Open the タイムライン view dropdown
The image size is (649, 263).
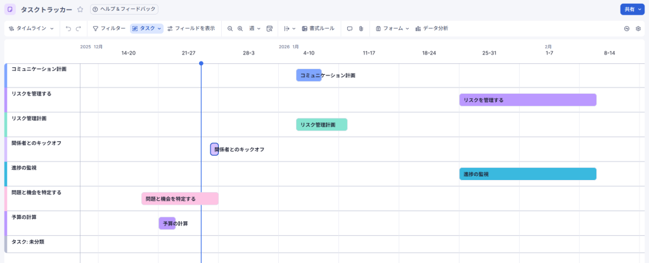pyautogui.click(x=31, y=29)
